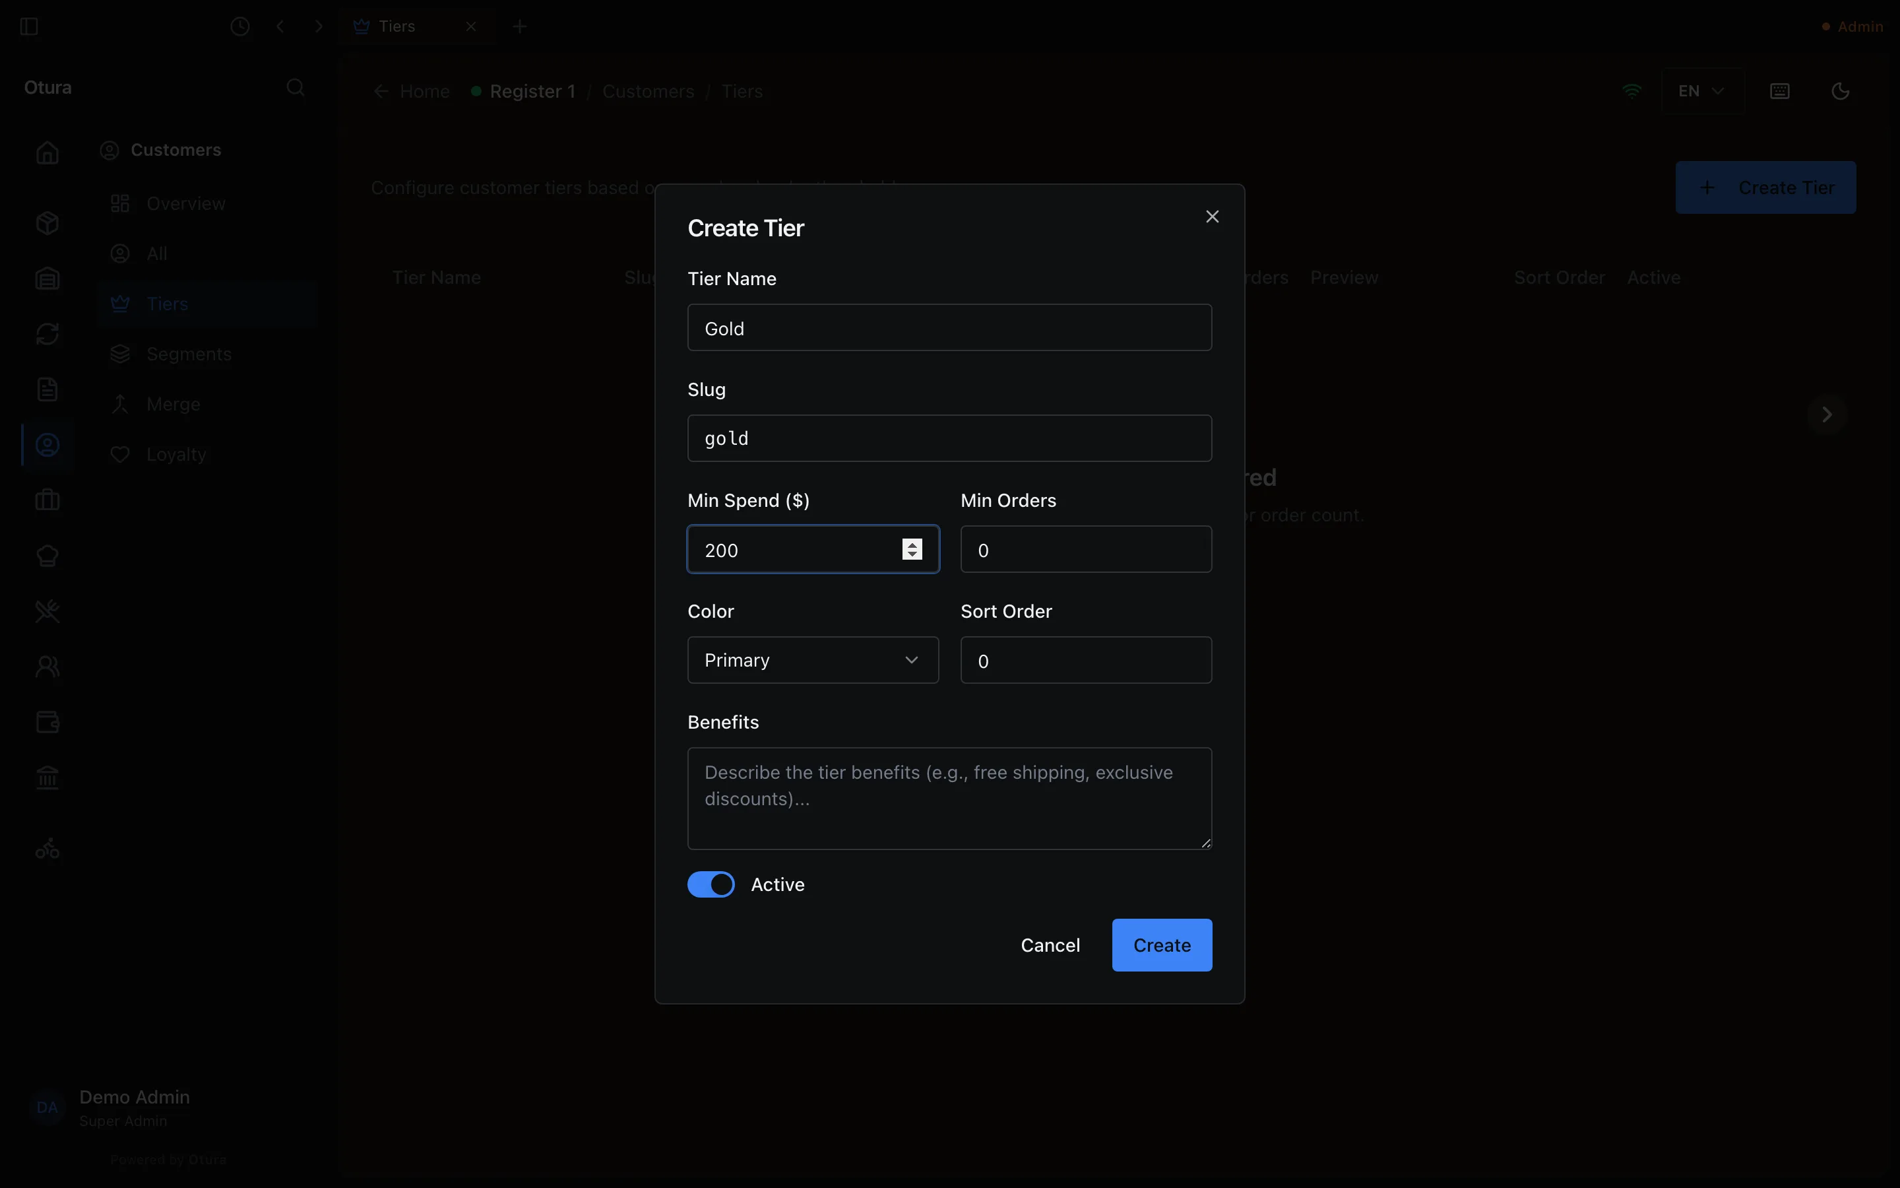Open the history clock icon
Viewport: 1900px width, 1188px height.
click(x=240, y=26)
